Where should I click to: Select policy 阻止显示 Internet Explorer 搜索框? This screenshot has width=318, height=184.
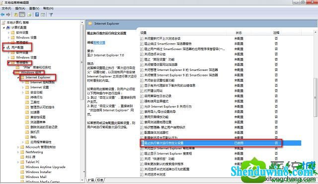pos(168,153)
